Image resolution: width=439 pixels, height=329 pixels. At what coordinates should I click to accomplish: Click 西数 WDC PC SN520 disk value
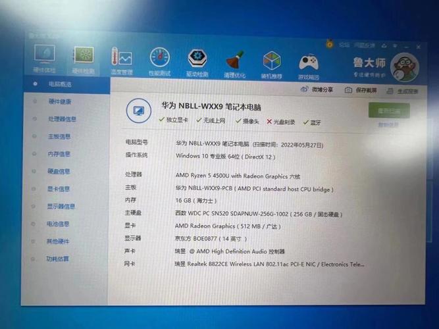point(259,214)
